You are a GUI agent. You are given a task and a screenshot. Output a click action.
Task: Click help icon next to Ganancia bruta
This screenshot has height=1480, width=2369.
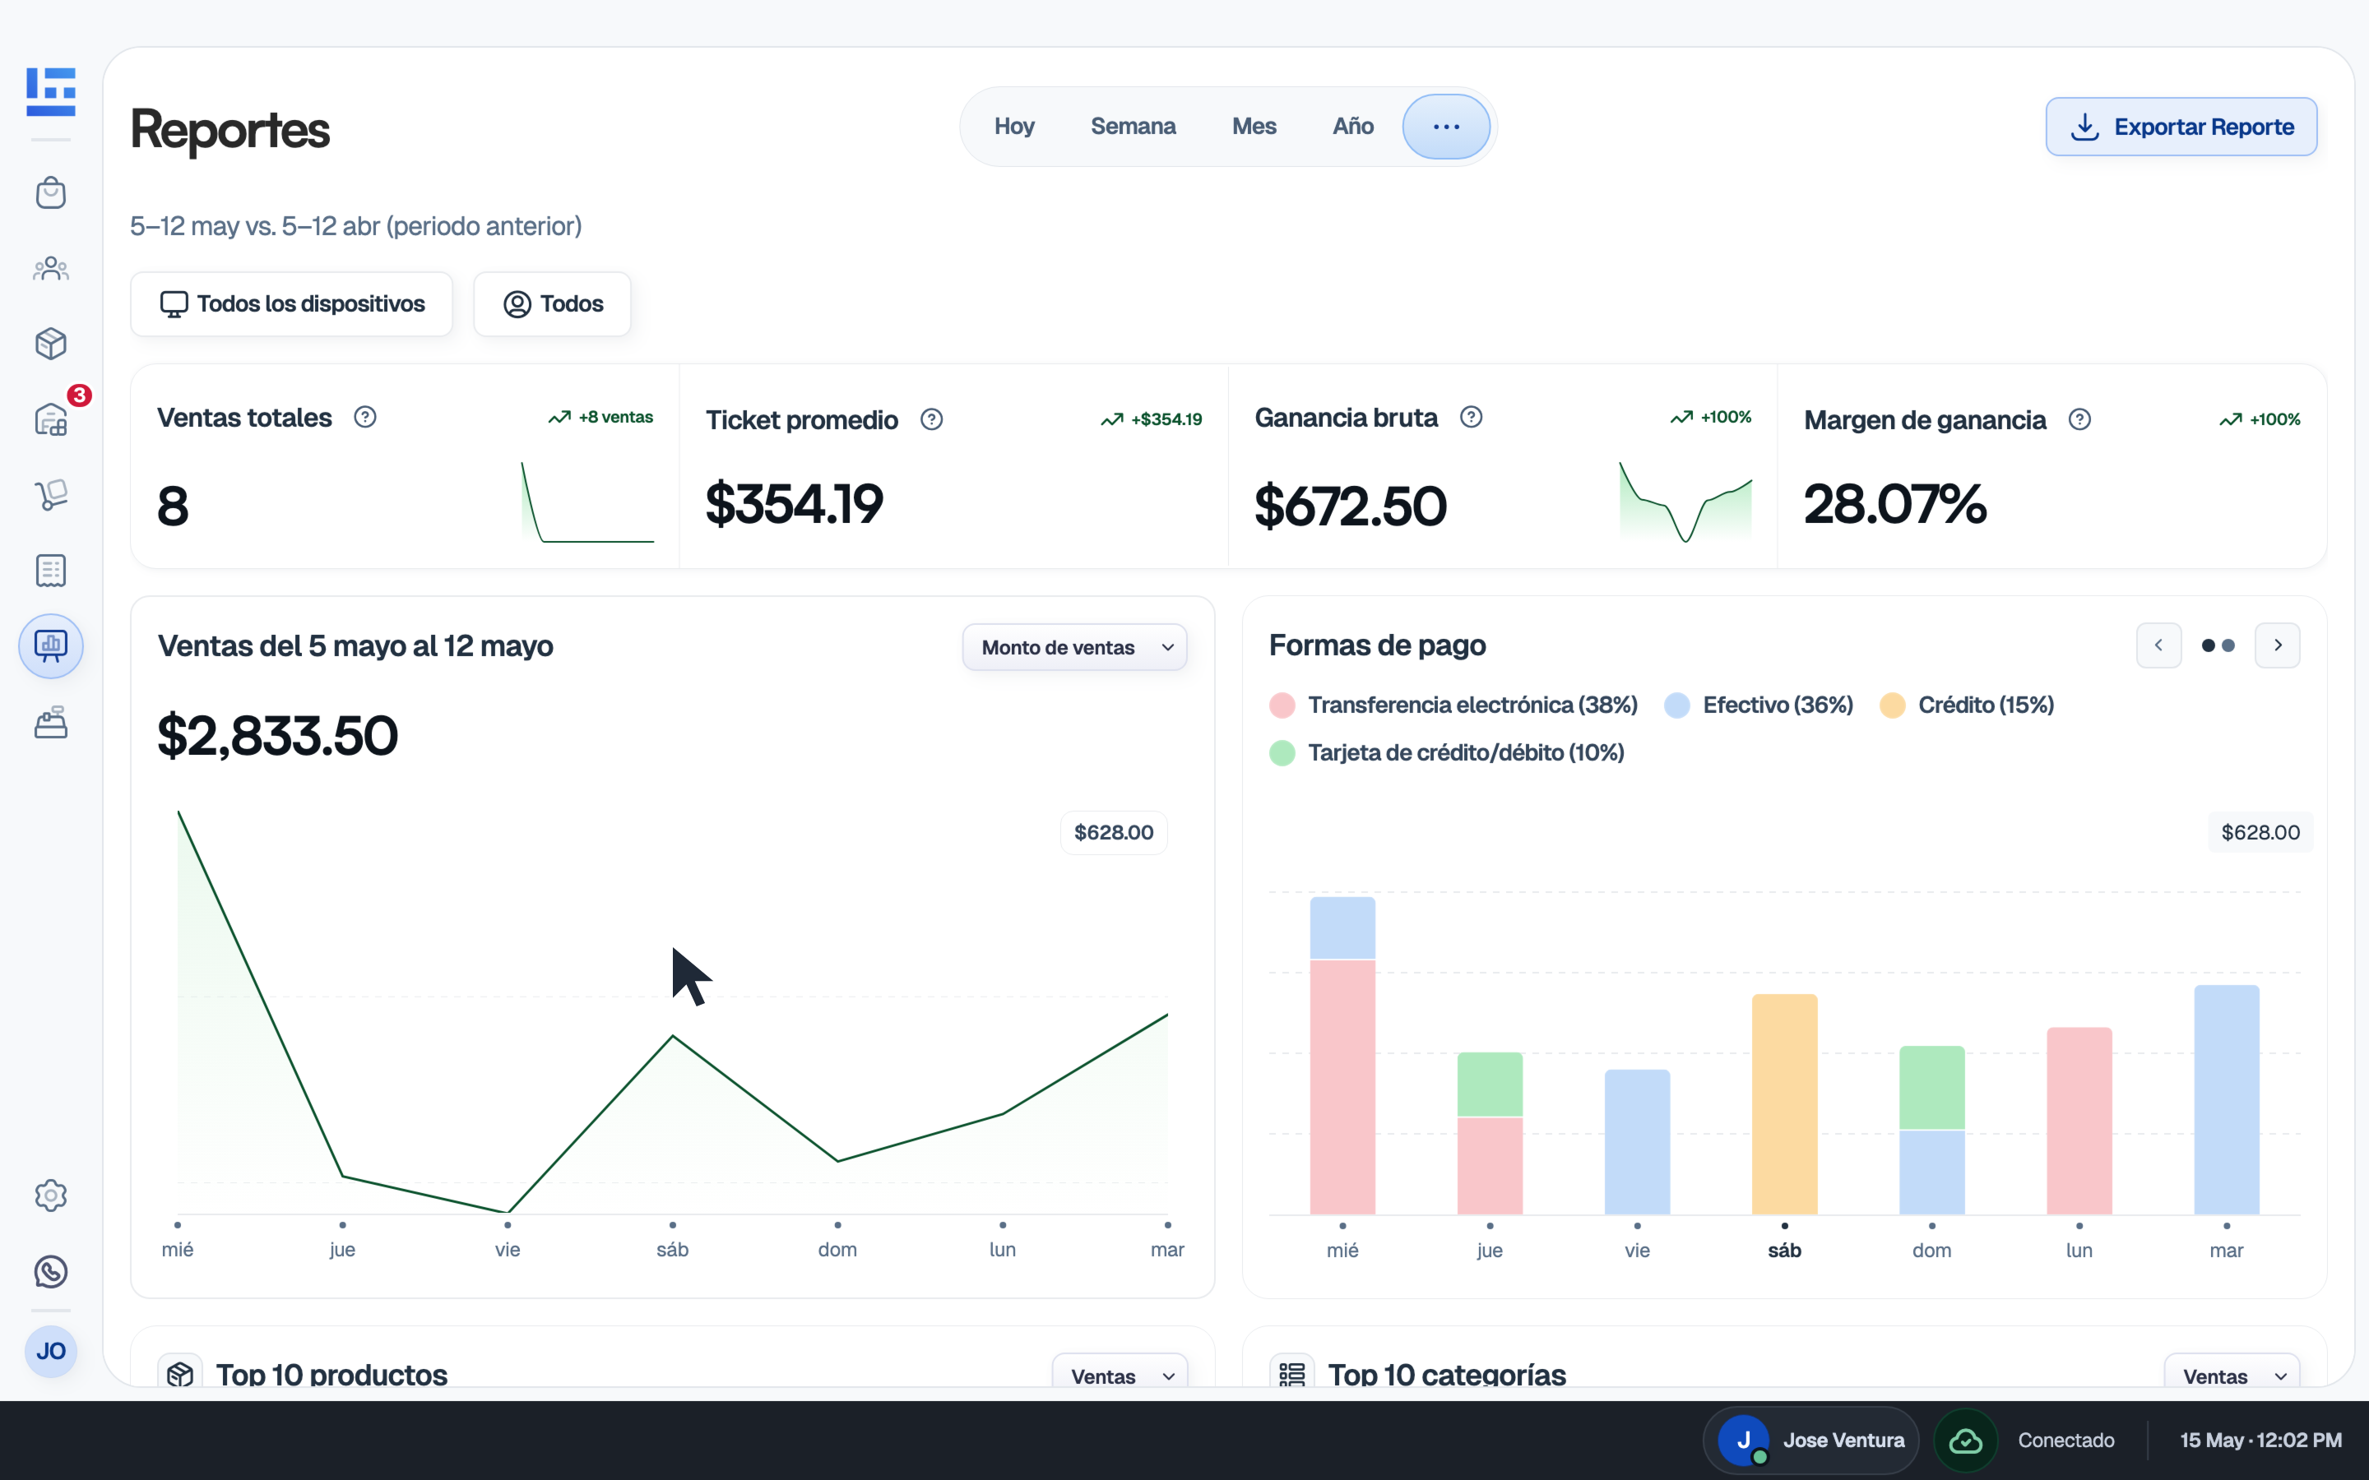1472,417
